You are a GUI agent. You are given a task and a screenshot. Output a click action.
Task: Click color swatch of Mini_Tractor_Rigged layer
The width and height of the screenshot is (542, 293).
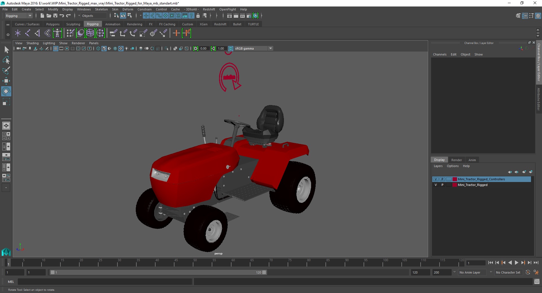455,185
